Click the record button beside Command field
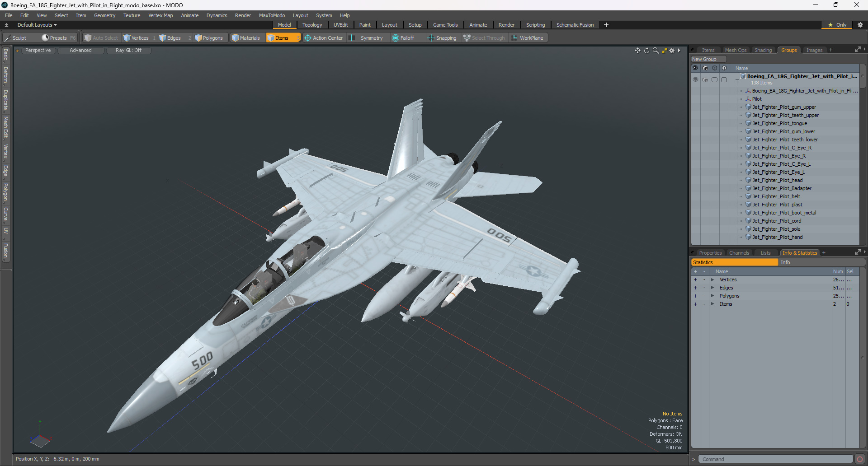 pos(860,459)
